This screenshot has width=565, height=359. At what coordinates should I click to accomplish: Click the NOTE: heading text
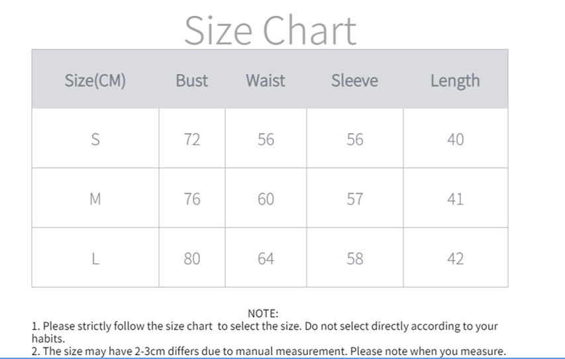pos(263,313)
